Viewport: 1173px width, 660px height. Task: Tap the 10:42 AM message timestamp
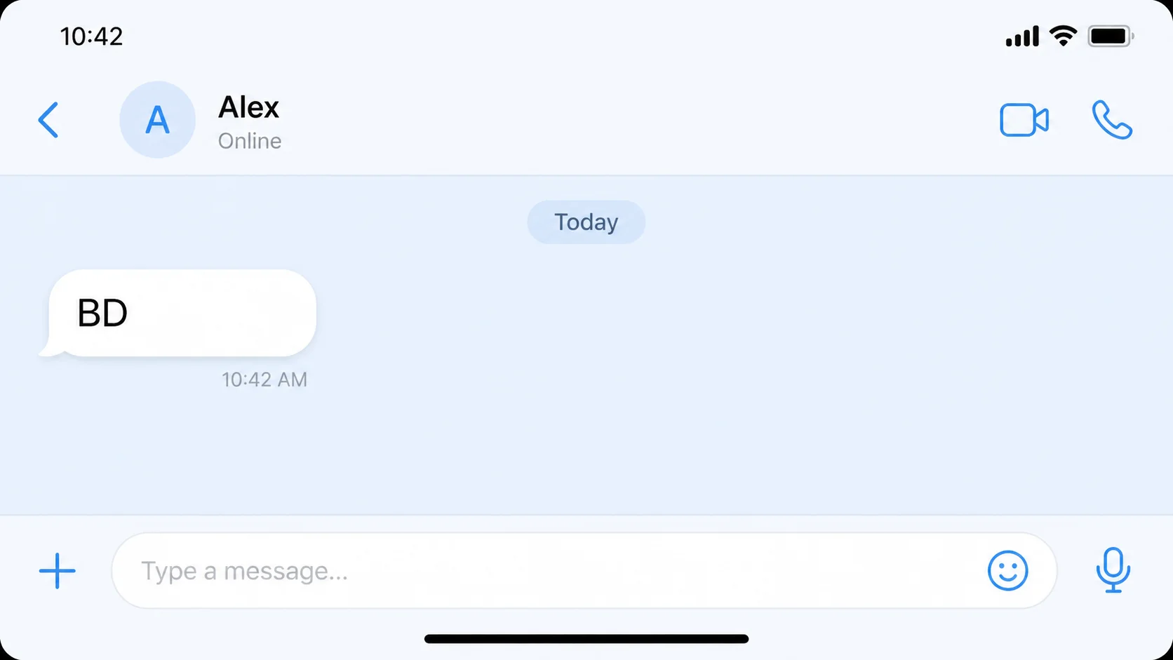coord(264,379)
